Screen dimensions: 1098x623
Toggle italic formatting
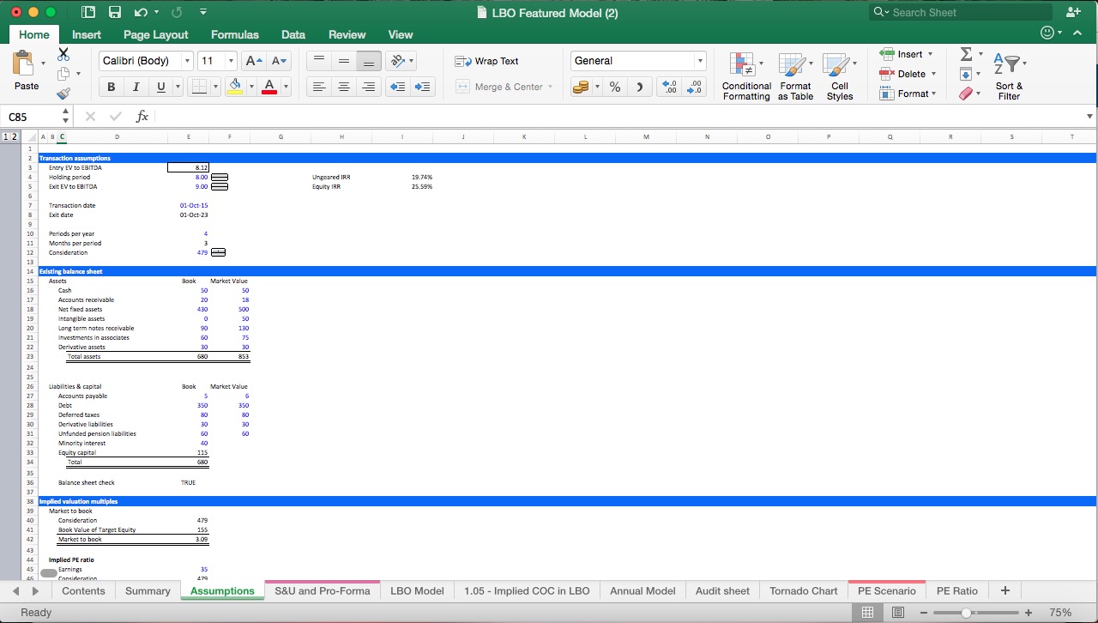click(135, 86)
